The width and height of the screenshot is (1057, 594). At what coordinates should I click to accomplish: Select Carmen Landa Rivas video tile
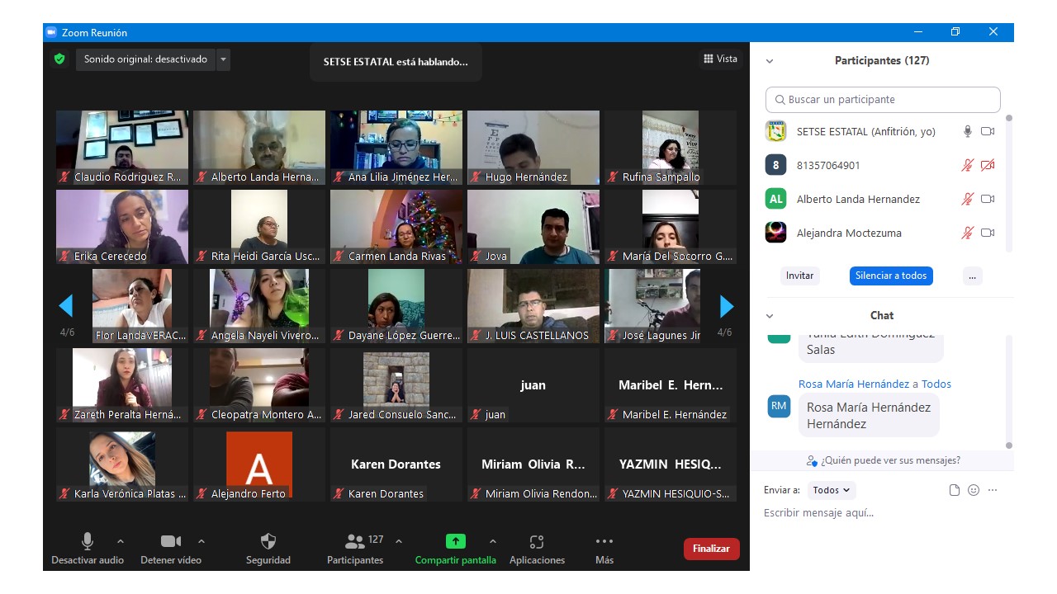pyautogui.click(x=396, y=227)
